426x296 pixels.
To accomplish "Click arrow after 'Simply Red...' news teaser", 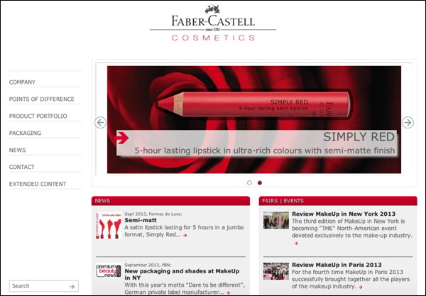I will pos(185,235).
